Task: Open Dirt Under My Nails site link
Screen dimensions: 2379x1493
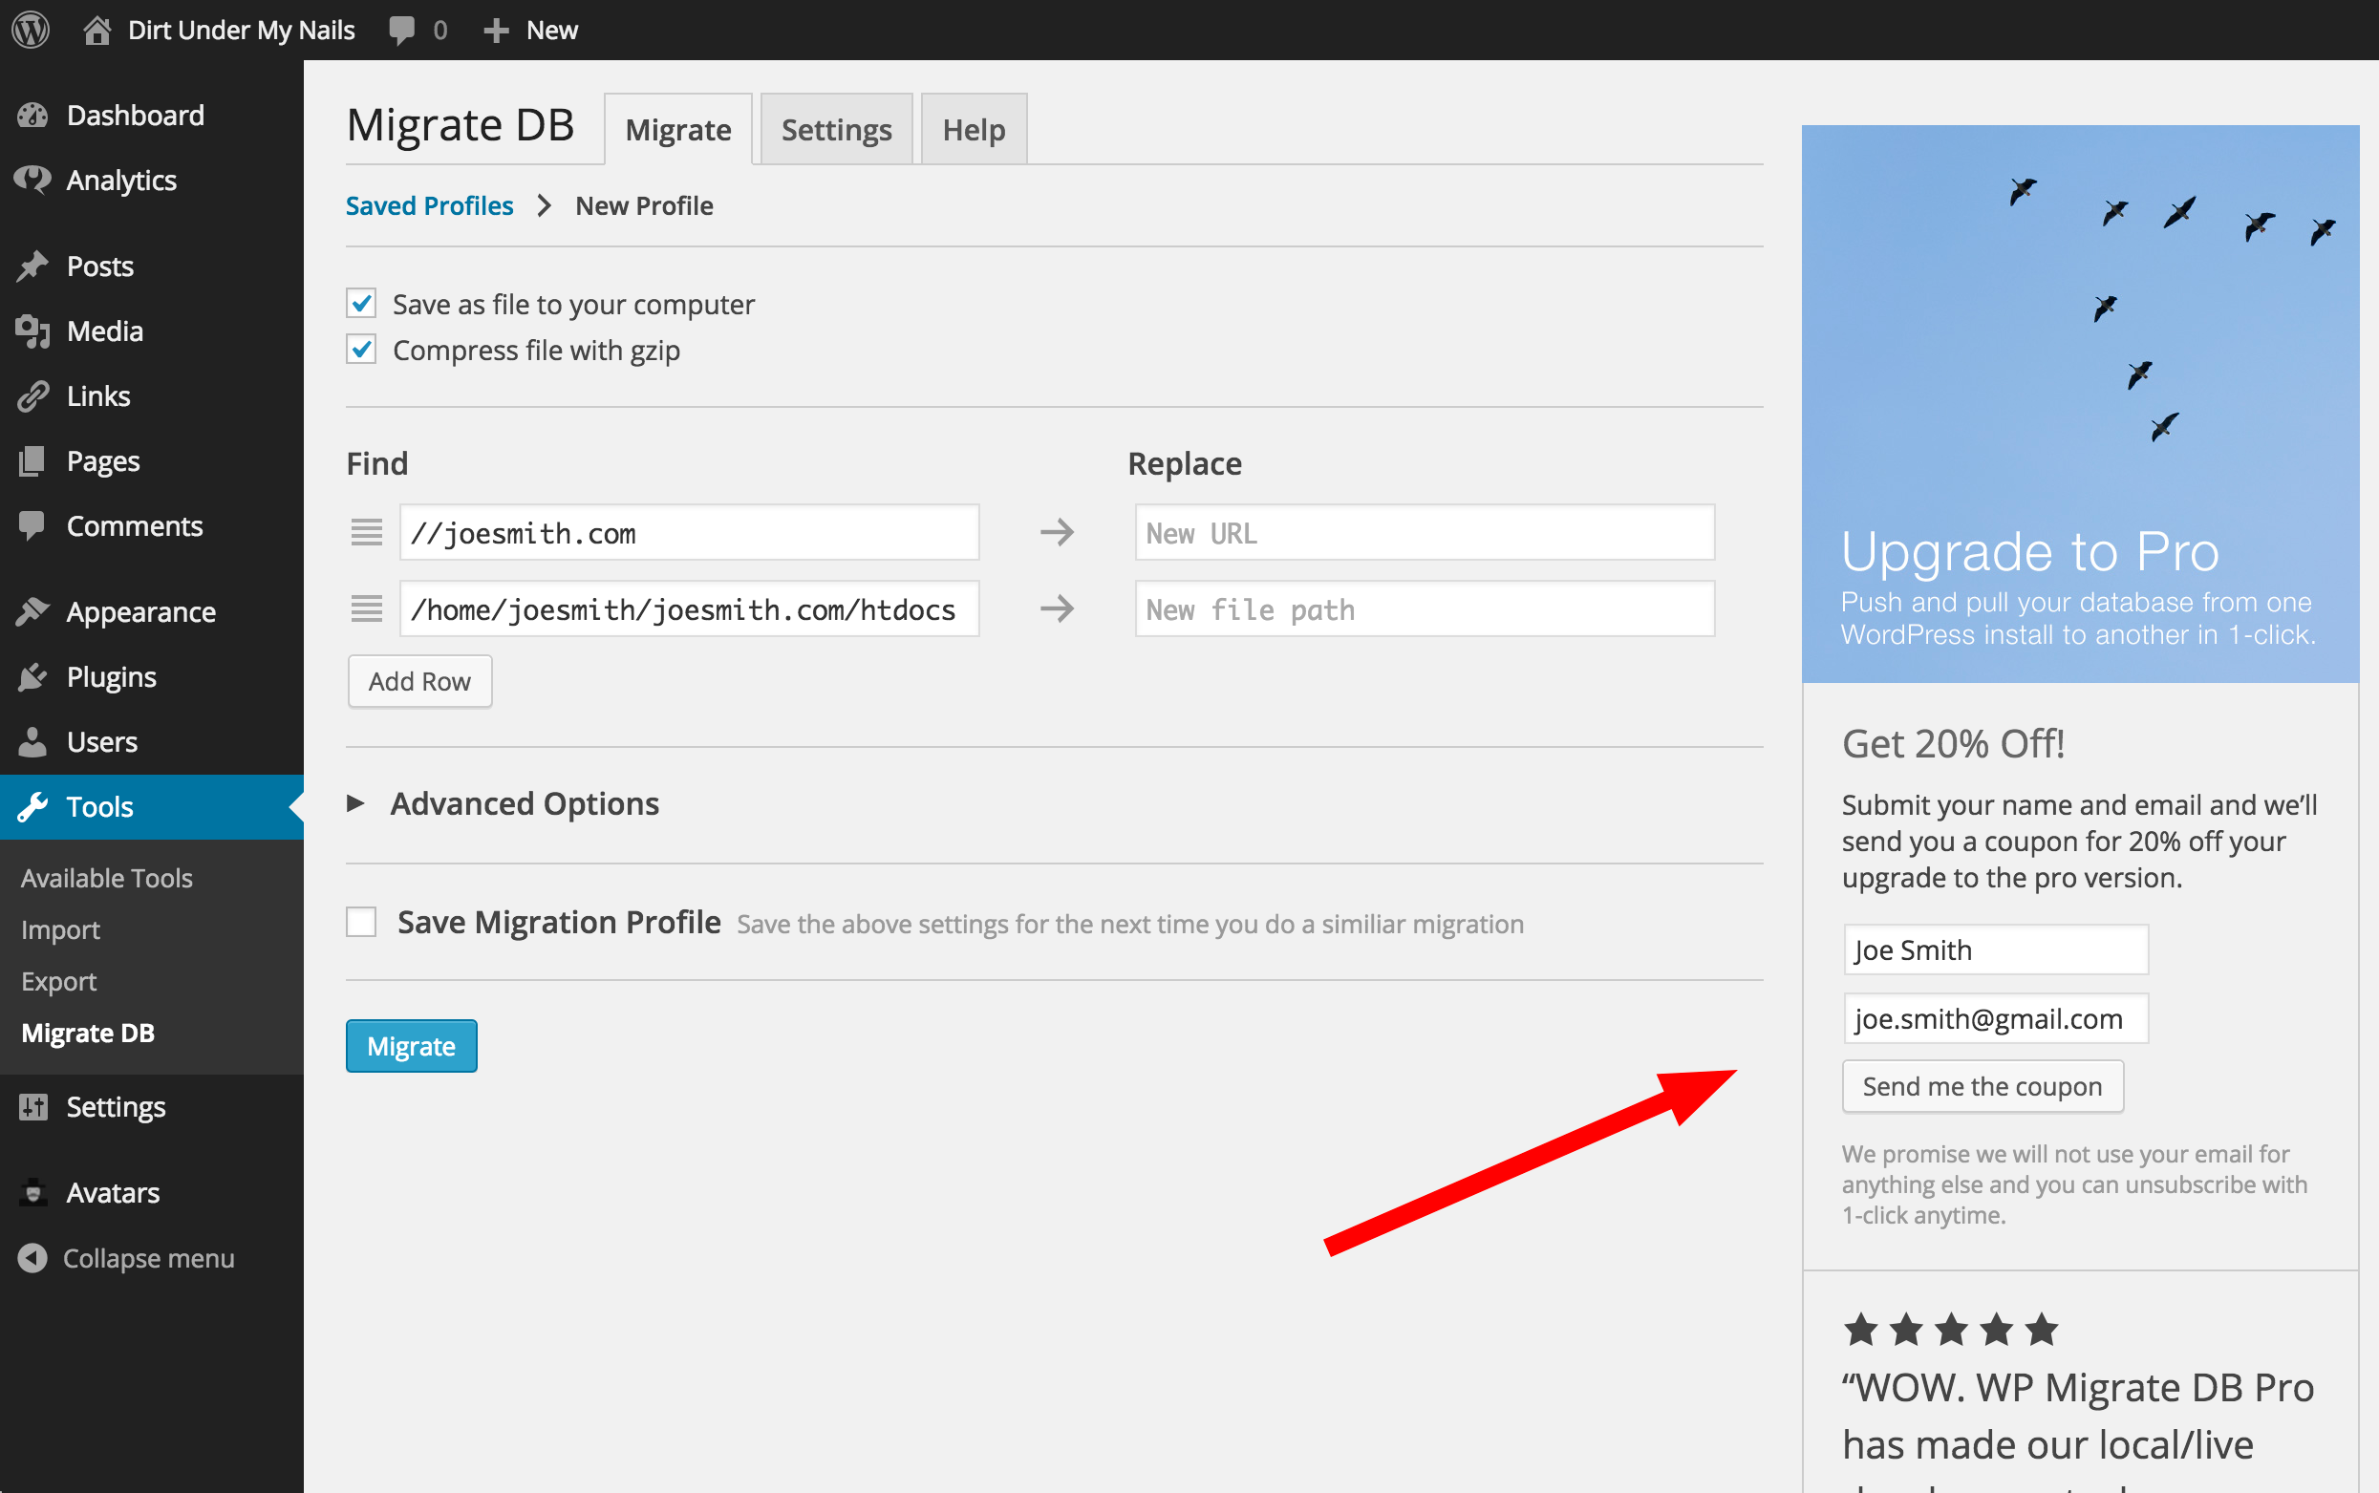Action: click(x=242, y=31)
